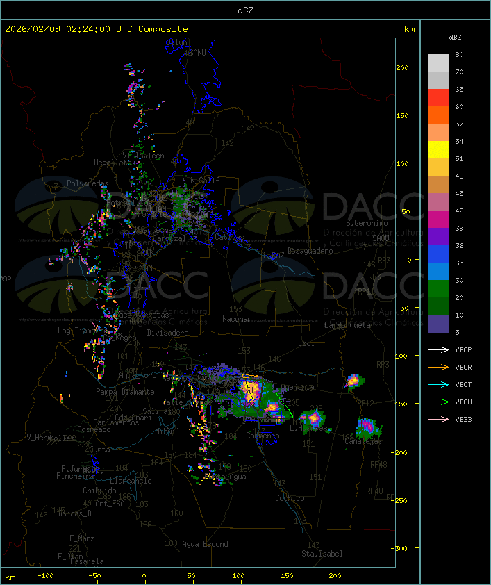
Task: Click the Uspallata place label
Action: click(x=113, y=163)
